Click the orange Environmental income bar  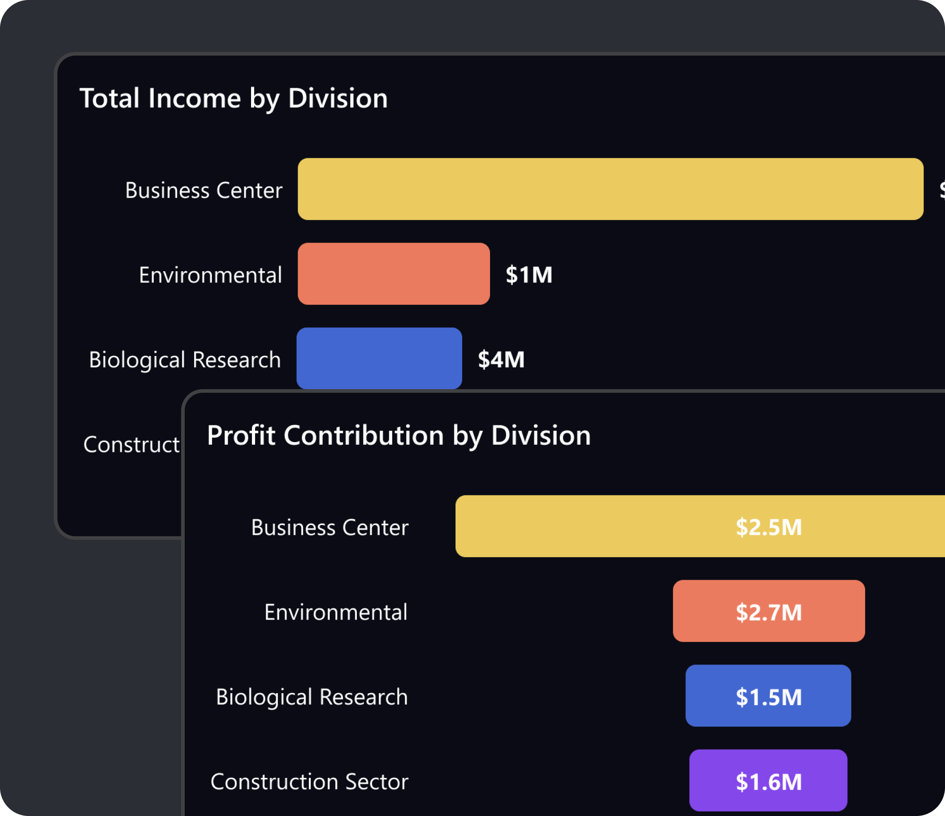point(394,273)
